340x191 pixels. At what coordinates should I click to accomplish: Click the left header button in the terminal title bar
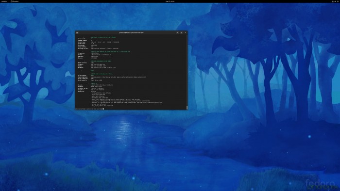pyautogui.click(x=77, y=32)
